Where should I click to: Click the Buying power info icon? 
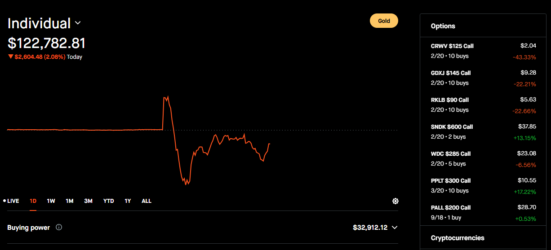pyautogui.click(x=59, y=227)
